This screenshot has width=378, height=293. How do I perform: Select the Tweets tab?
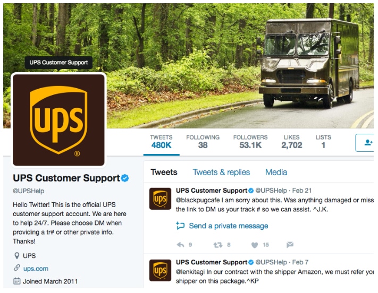tap(164, 172)
